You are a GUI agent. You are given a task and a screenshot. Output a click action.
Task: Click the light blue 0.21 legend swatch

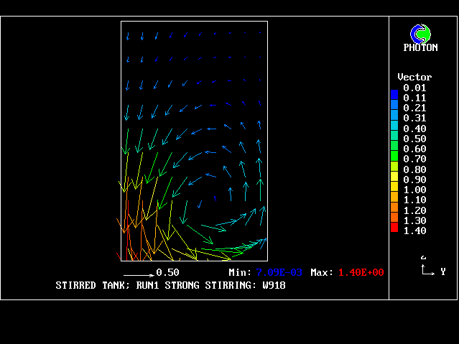tap(394, 105)
